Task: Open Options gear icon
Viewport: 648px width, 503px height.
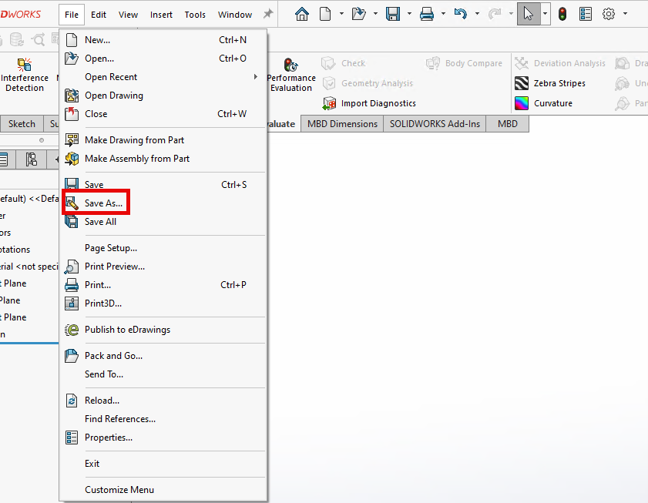Action: (609, 14)
